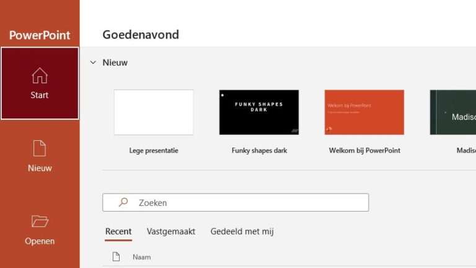476x268 pixels.
Task: Choose the Funky shapes dark template thumbnail
Action: point(259,112)
